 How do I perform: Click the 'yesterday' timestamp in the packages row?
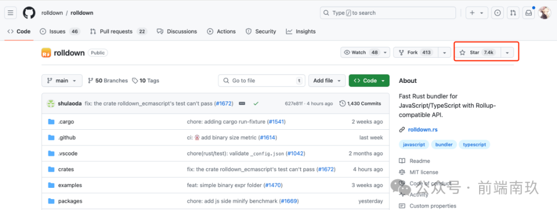(371, 201)
